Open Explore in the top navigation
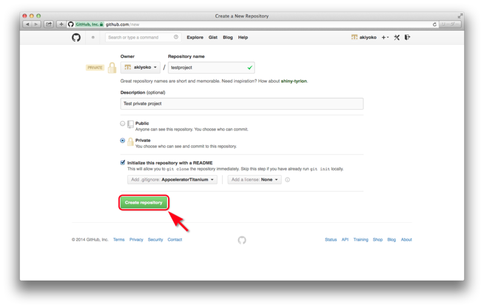 195,37
